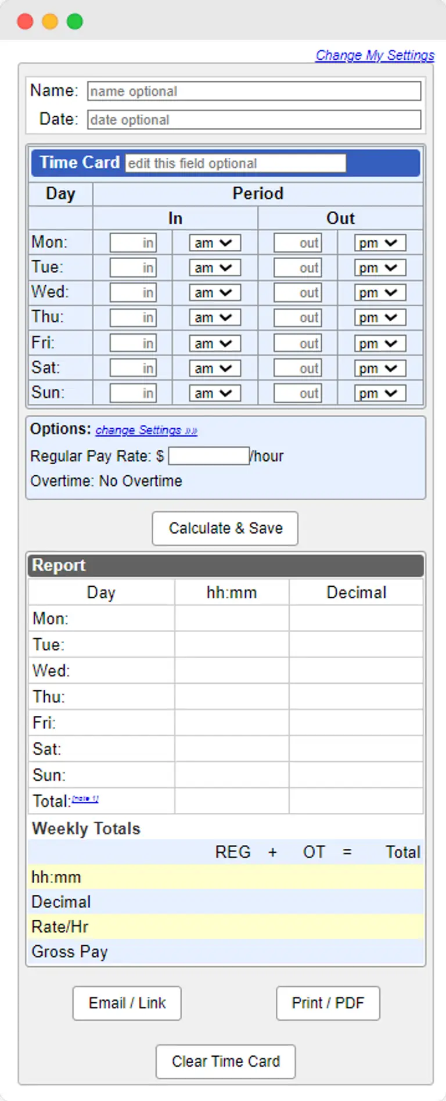Screen dimensions: 446x1101
Task: Click the change Settings link under Options
Action: pyautogui.click(x=145, y=430)
